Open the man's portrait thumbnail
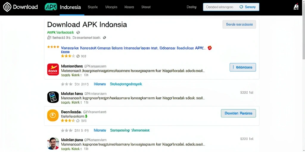 tap(53, 143)
